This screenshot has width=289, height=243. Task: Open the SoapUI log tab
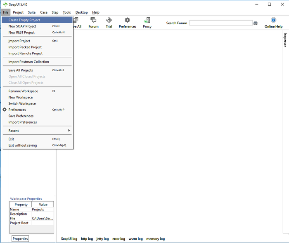(69, 238)
